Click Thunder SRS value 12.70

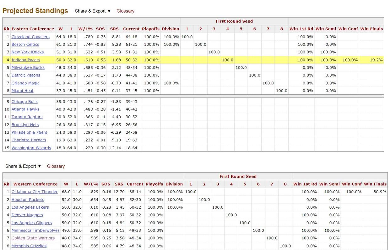(x=119, y=192)
